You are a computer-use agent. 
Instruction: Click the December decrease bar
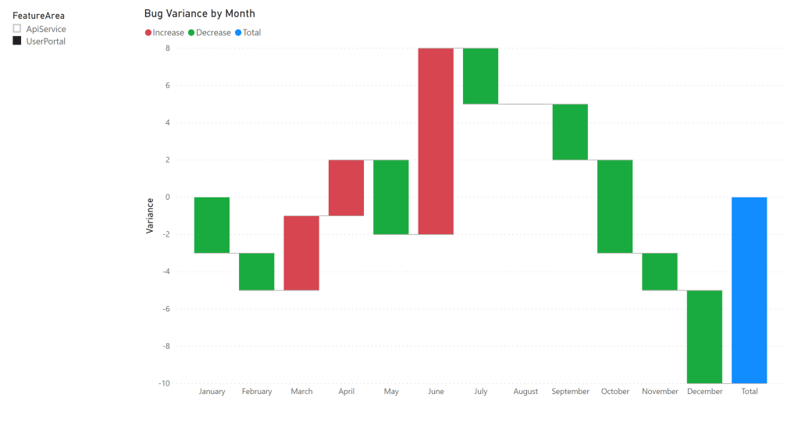click(704, 336)
